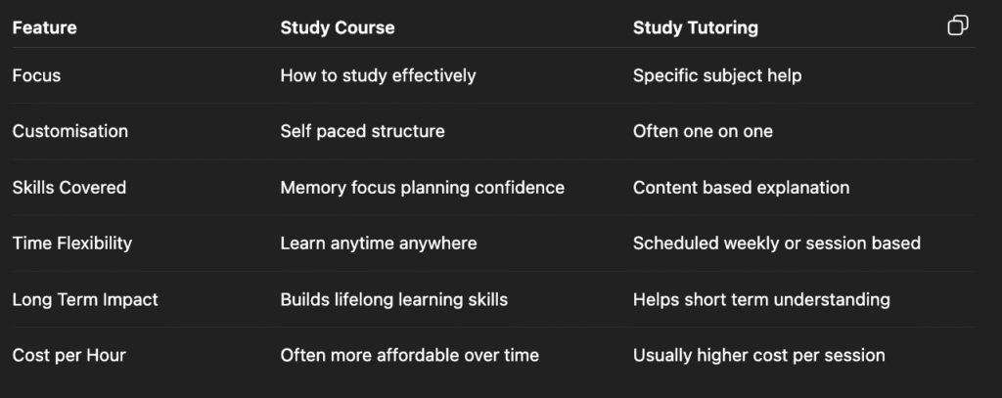Click 'Scheduled weekly or session based' cell
The image size is (1002, 398).
776,243
